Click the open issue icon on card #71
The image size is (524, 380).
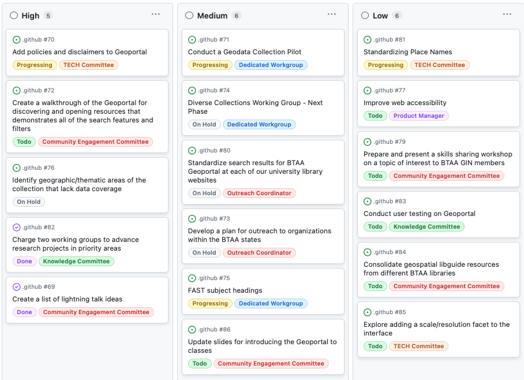(x=192, y=40)
